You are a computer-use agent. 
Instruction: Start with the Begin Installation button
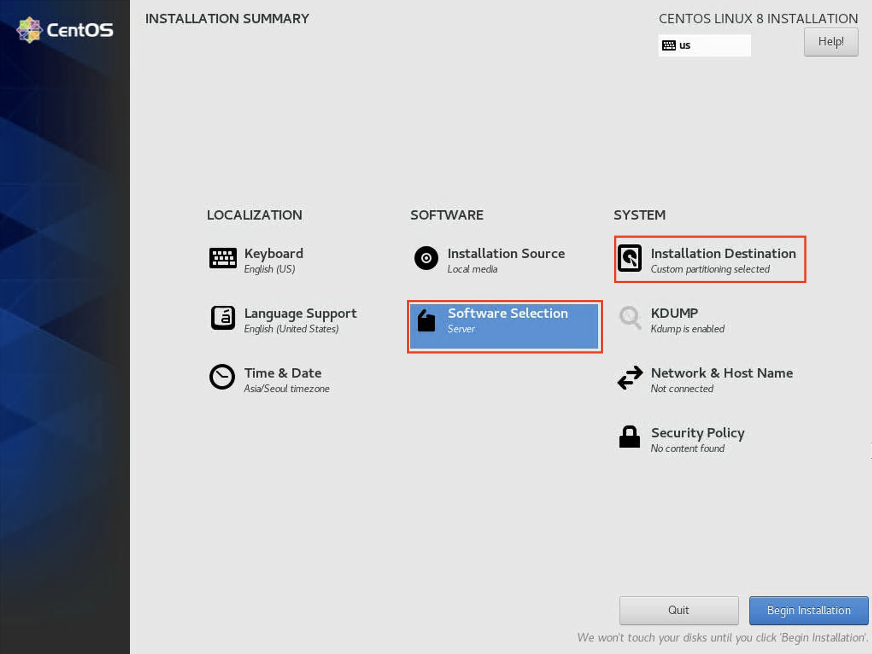tap(808, 610)
